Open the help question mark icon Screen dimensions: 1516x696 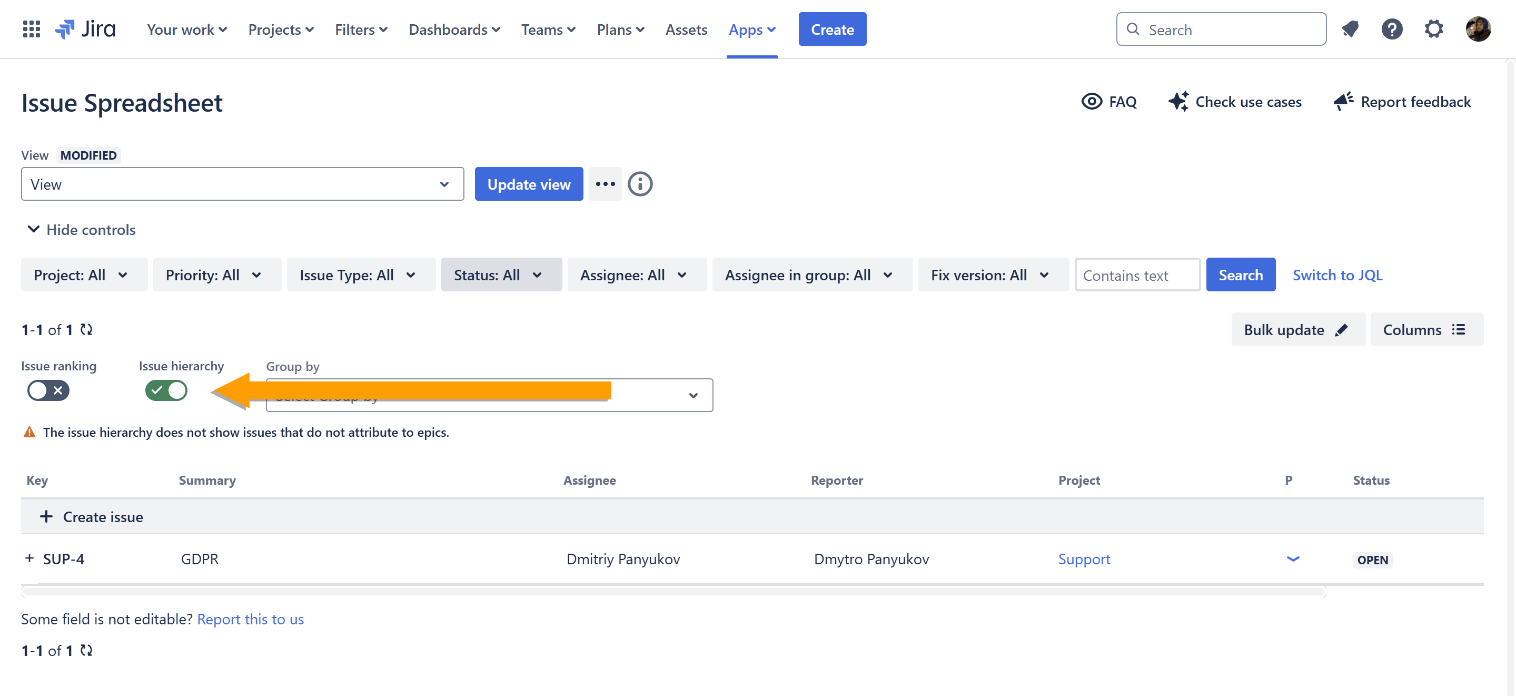click(1391, 29)
